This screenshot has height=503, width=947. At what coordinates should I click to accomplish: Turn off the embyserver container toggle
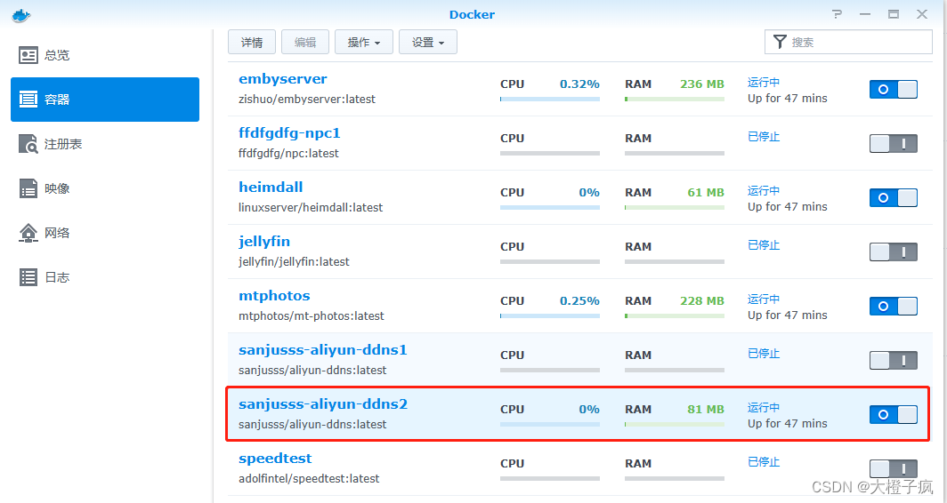[x=893, y=89]
